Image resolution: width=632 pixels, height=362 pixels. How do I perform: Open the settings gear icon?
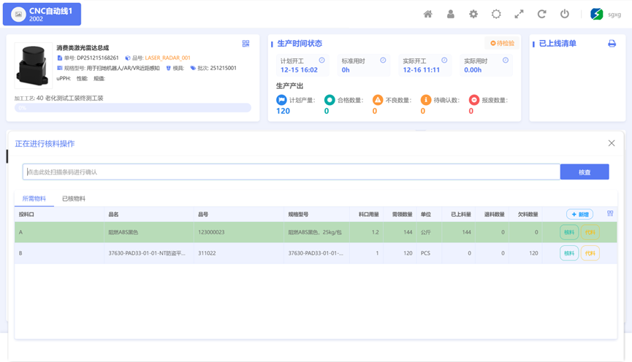473,14
